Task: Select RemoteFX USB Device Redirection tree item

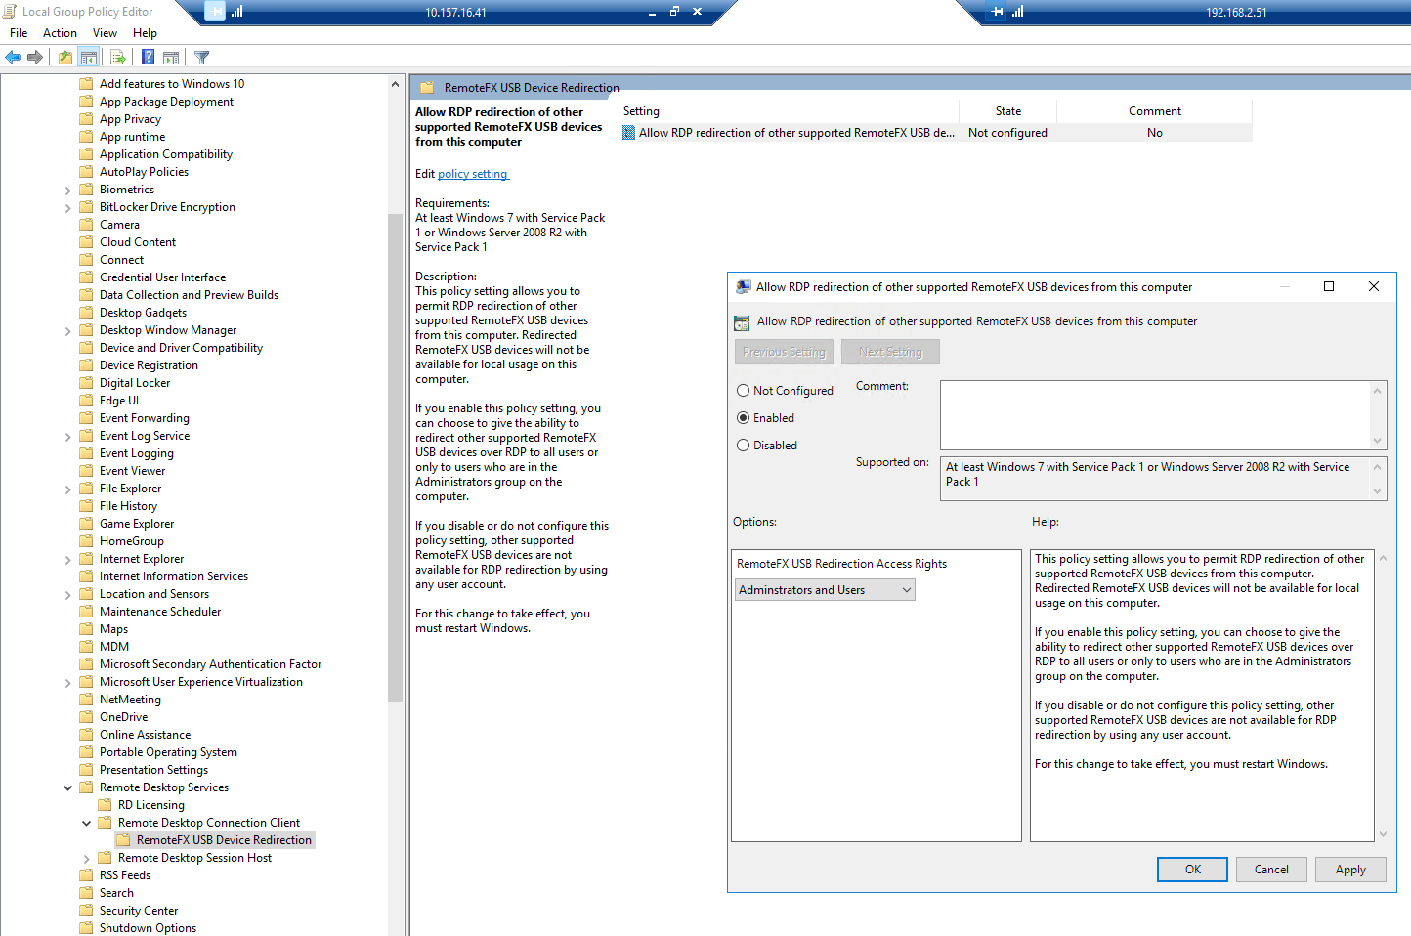Action: coord(224,840)
